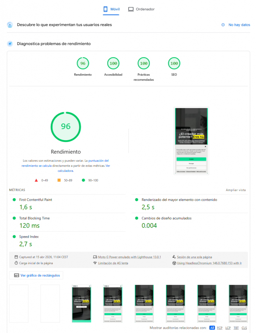Select the Accesibilidad score gauge

[x=113, y=63]
